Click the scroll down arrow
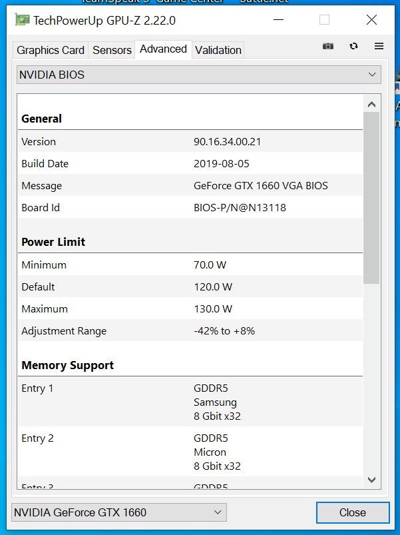This screenshot has width=400, height=535. [x=371, y=480]
